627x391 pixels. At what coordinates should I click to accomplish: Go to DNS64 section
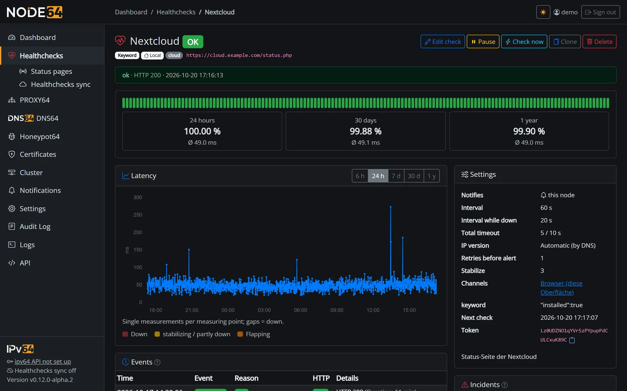point(52,118)
